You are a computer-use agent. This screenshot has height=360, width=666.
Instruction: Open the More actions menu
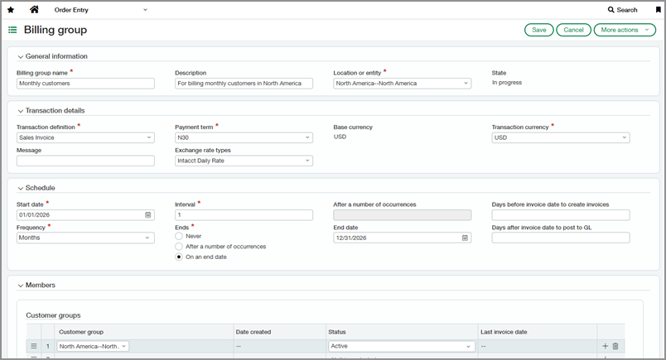coord(625,30)
